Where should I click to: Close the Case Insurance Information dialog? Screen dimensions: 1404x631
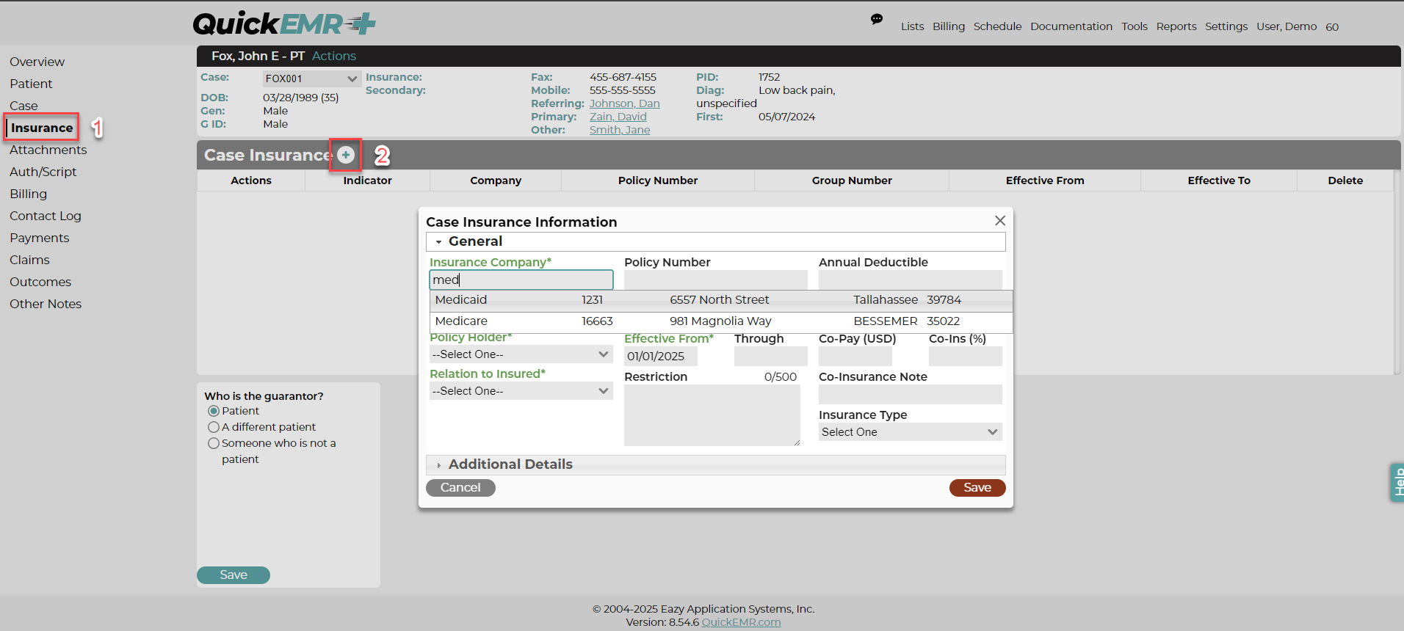(1000, 221)
